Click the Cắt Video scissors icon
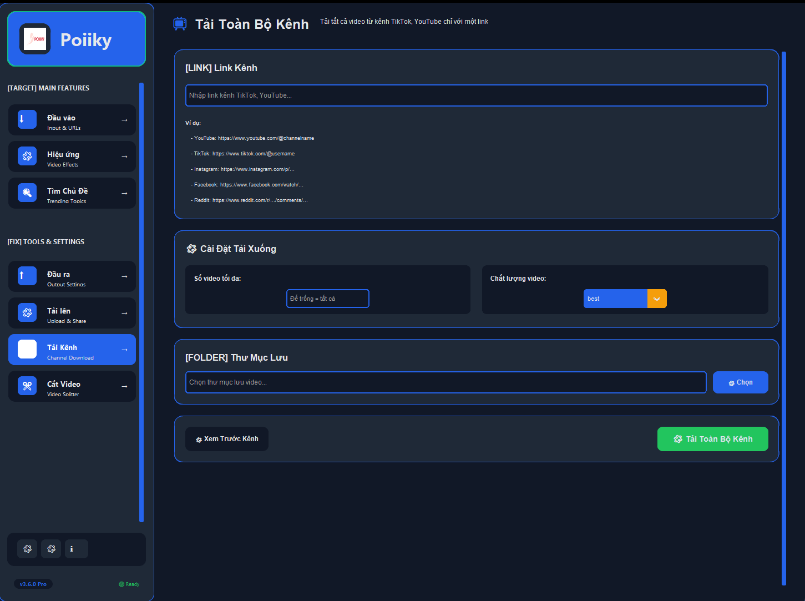 [x=27, y=386]
